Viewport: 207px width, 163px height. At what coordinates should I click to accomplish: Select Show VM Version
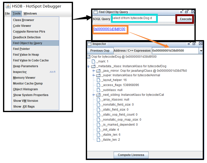(35, 101)
